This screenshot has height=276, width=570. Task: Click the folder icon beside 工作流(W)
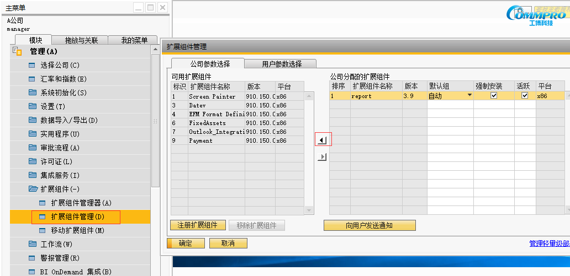click(33, 244)
